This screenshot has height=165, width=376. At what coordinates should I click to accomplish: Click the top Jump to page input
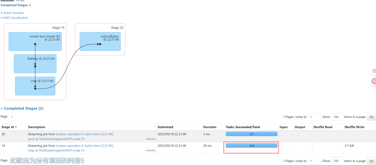coord(314,117)
